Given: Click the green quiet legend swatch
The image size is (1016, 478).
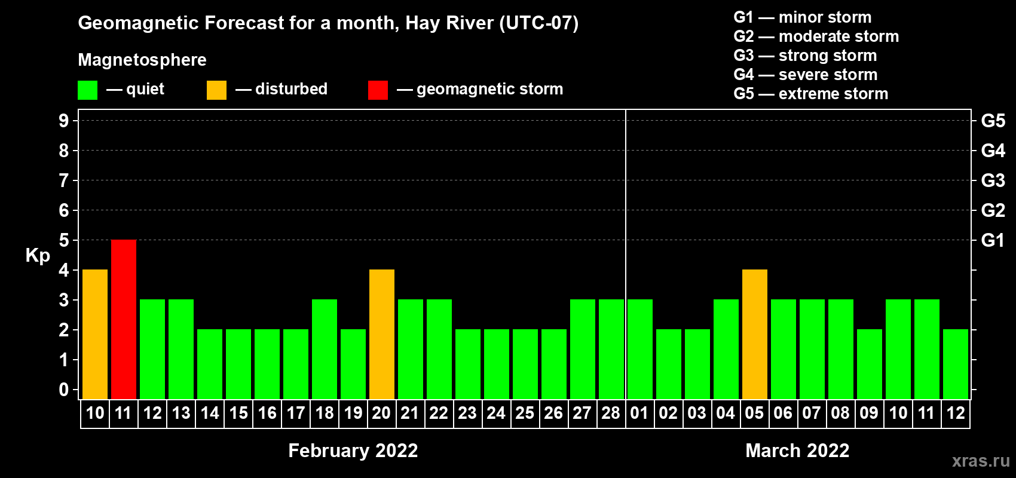Looking at the screenshot, I should point(87,90).
